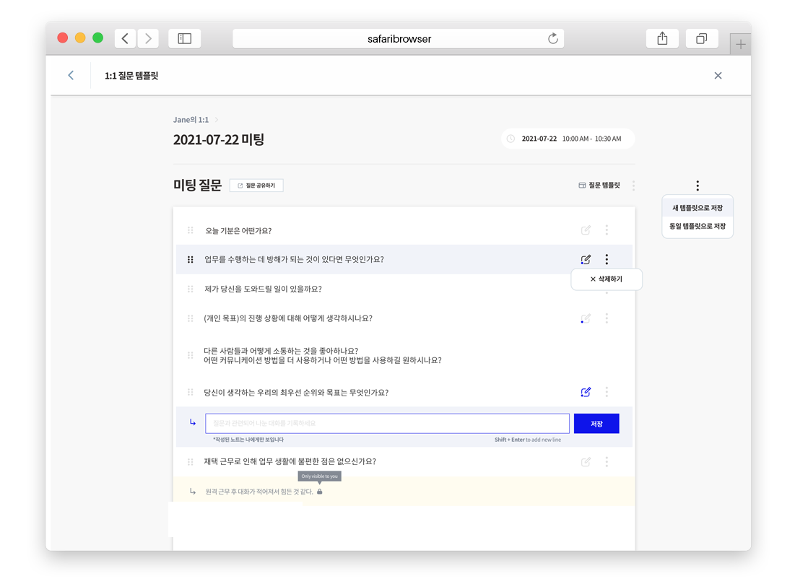Open the top-right three-dot template menu
The image size is (795, 584).
point(697,185)
